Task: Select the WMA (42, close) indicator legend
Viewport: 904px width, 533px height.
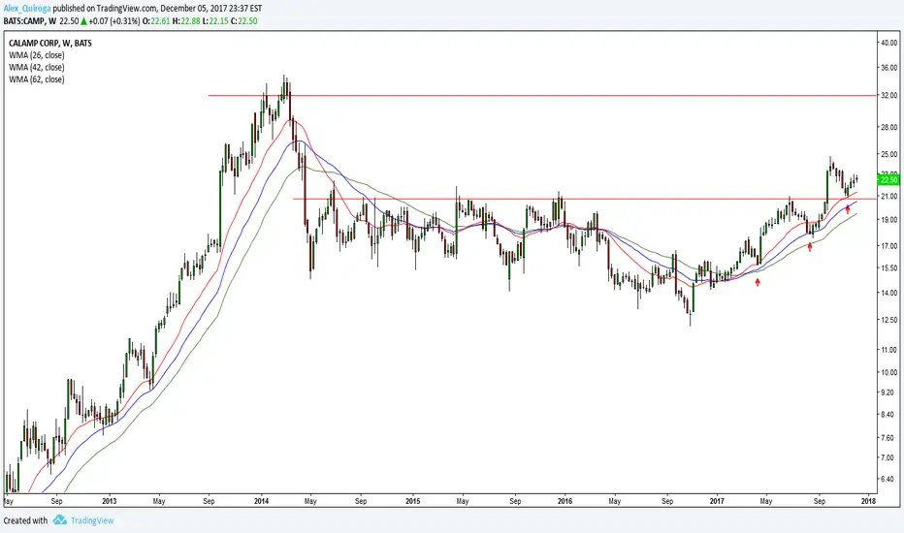Action: click(x=36, y=68)
